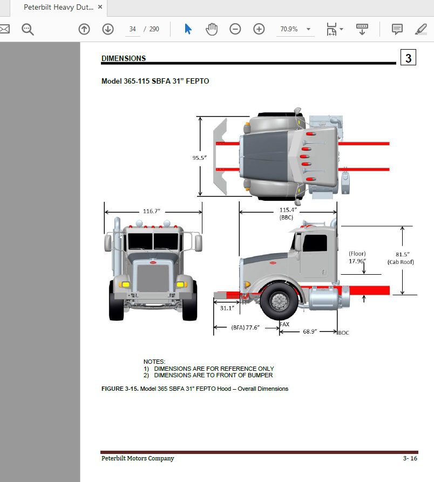This screenshot has height=482, width=434.
Task: Click the DIMENSIONS section heading
Action: pos(124,58)
